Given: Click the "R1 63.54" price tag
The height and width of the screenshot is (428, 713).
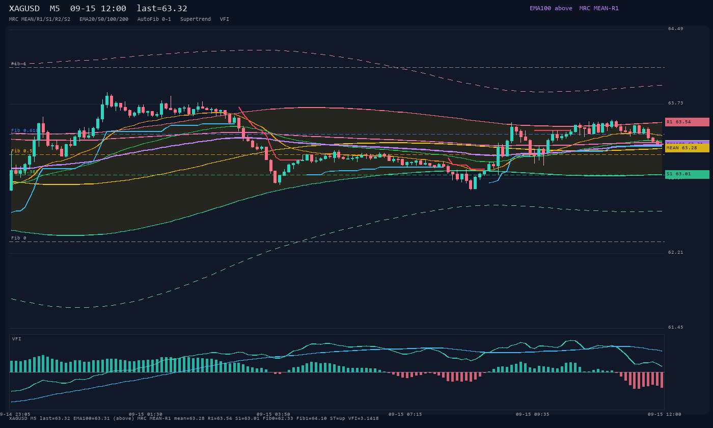Looking at the screenshot, I should [x=687, y=122].
